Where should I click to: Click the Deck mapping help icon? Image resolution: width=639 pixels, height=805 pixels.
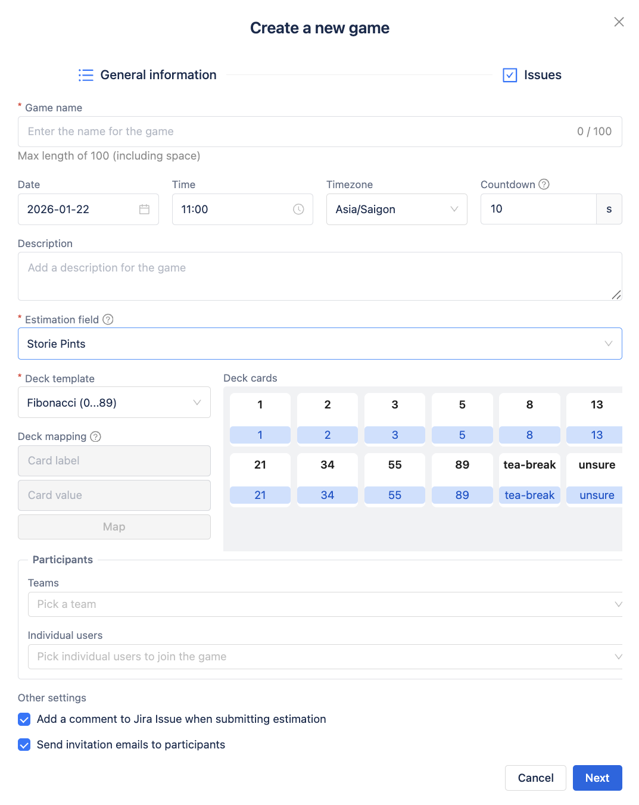pos(95,436)
